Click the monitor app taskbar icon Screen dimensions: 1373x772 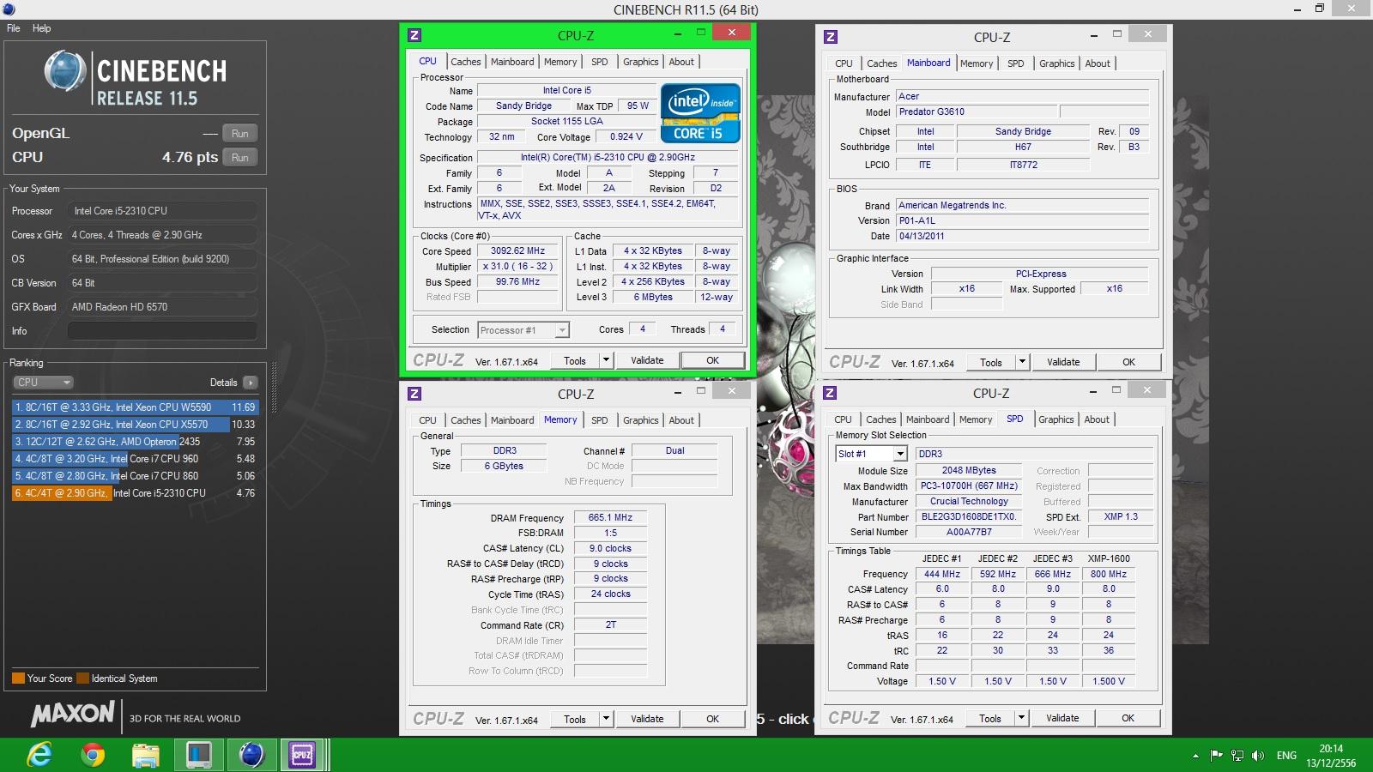(198, 755)
